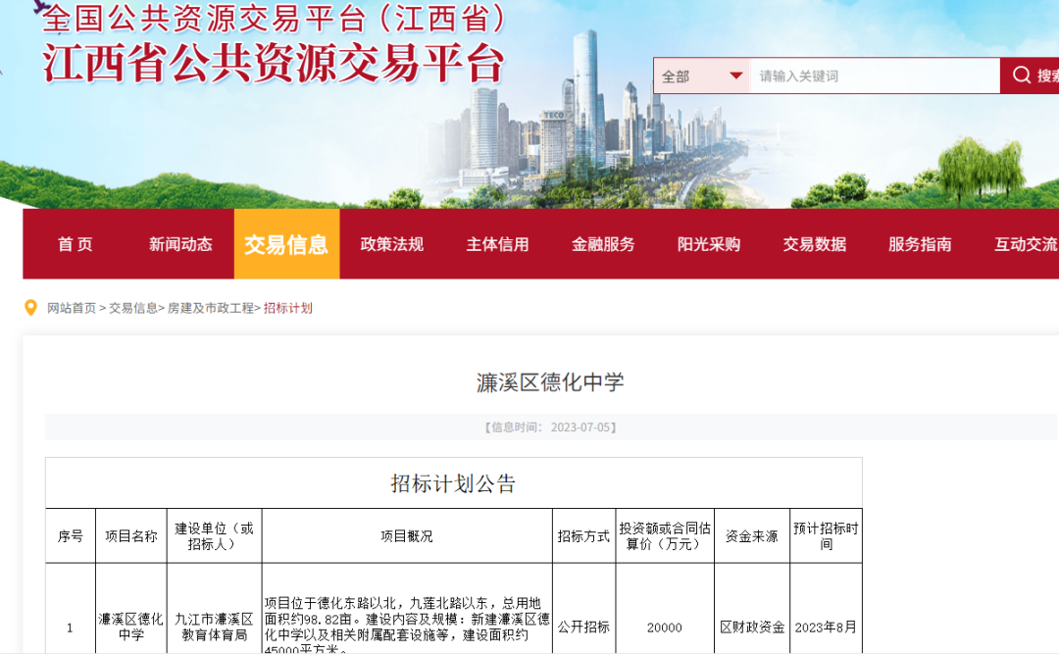Select the 交易信息 menu tab
Image resolution: width=1059 pixels, height=654 pixels.
pos(286,244)
